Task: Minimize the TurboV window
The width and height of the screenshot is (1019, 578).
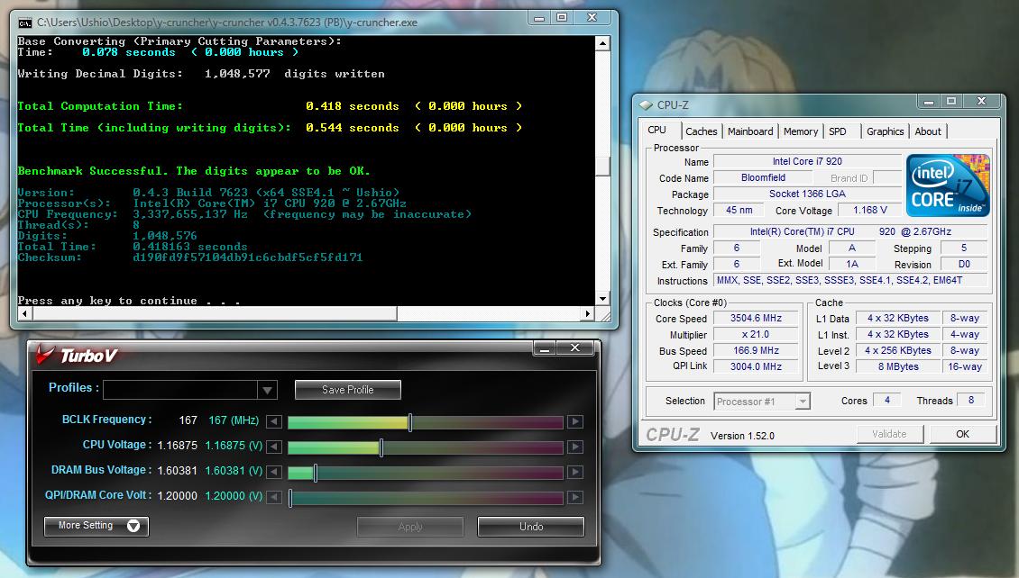Action: (544, 348)
